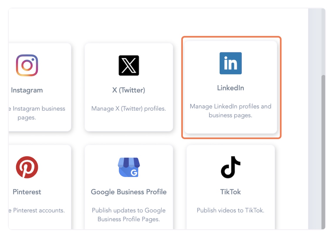Select the LinkedIn card title
Viewport: 331px width, 238px height.
[x=230, y=88]
